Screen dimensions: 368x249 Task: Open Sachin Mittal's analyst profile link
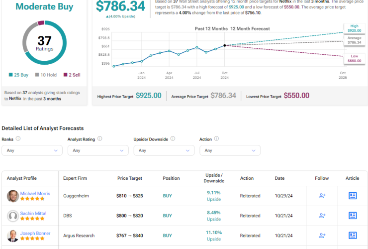33,214
